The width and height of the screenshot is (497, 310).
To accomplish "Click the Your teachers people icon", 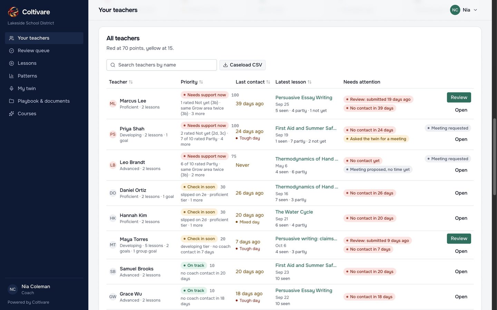I will click(x=11, y=38).
